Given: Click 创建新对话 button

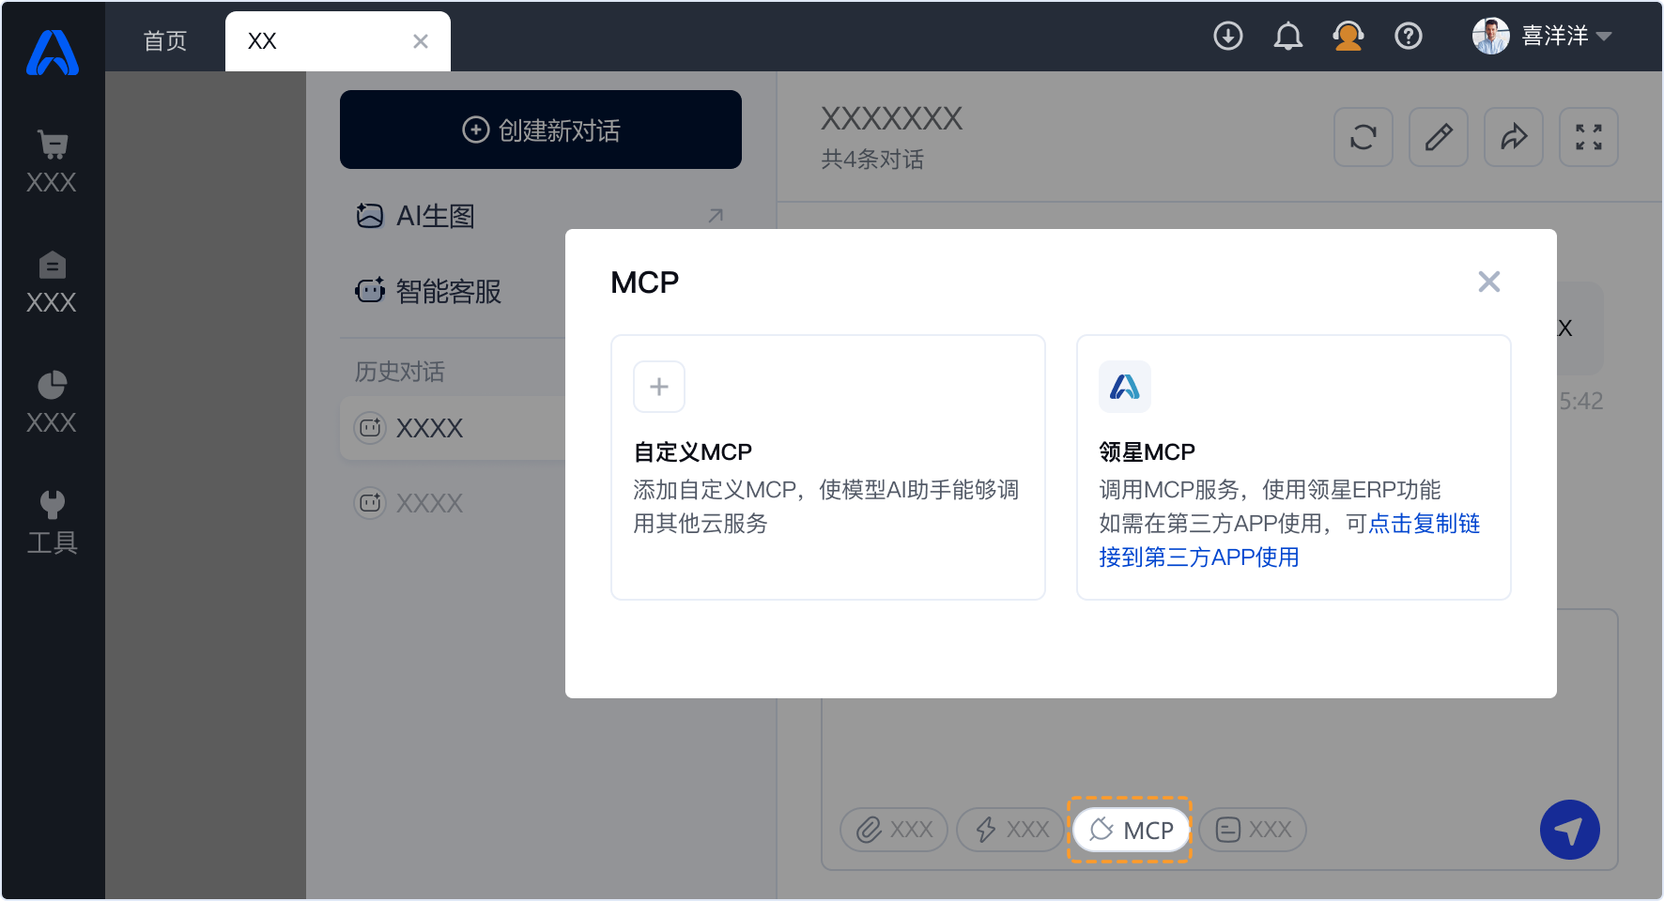Looking at the screenshot, I should coord(541,130).
